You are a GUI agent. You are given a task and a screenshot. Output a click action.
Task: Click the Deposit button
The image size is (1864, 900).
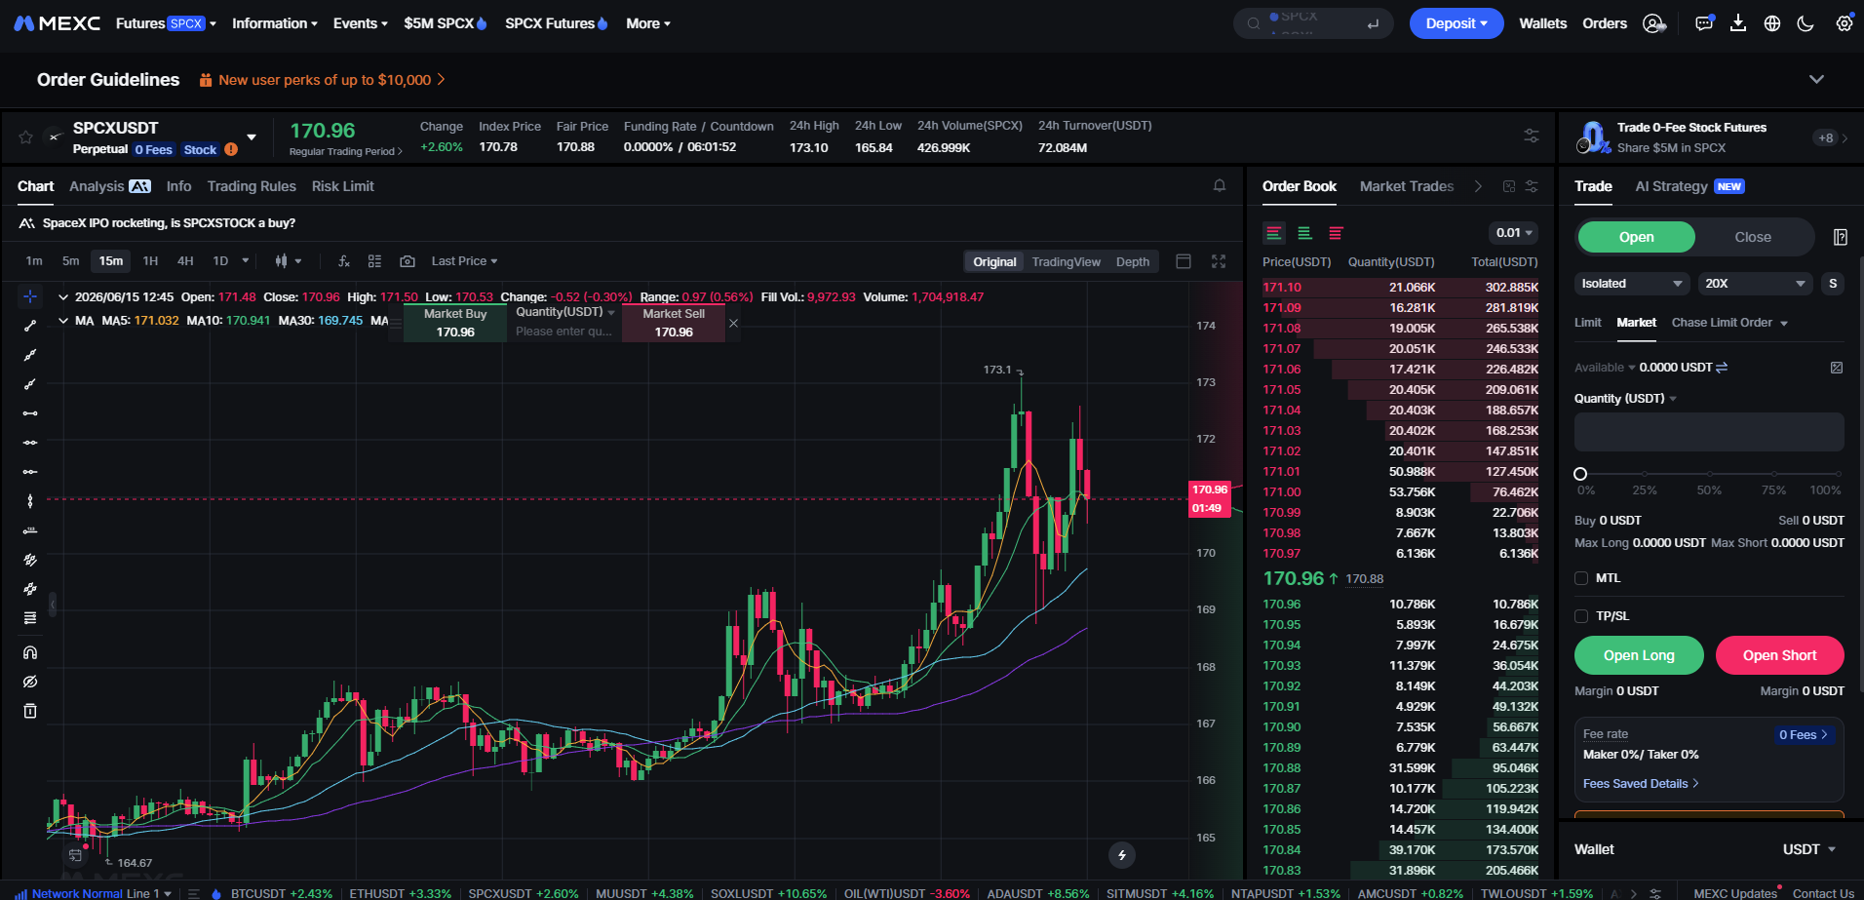[1456, 23]
